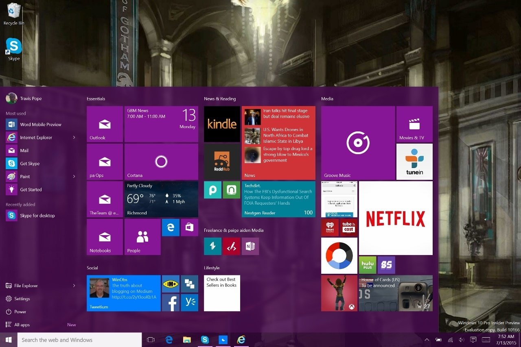Open Internet Explorer on taskbar

coord(241,340)
